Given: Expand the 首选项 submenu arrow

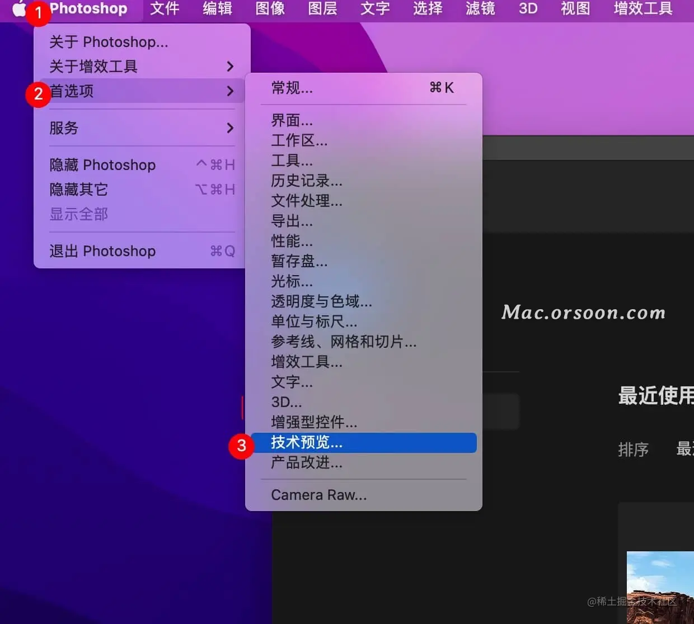Looking at the screenshot, I should [x=230, y=91].
